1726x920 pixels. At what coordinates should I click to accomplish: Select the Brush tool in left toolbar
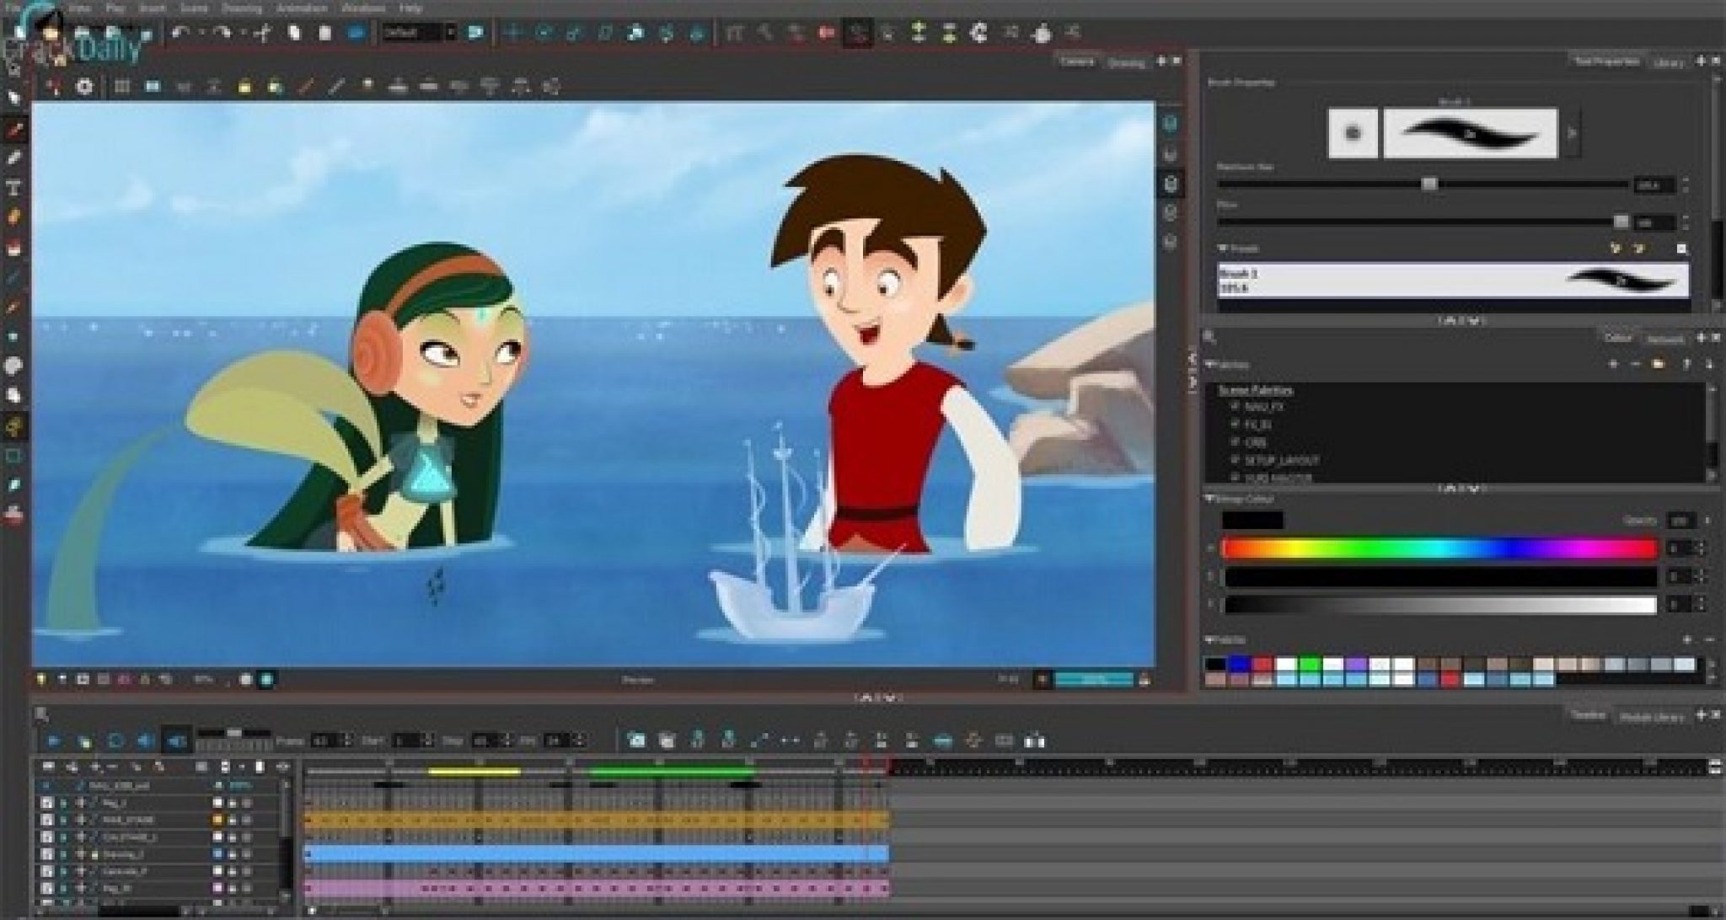click(13, 130)
